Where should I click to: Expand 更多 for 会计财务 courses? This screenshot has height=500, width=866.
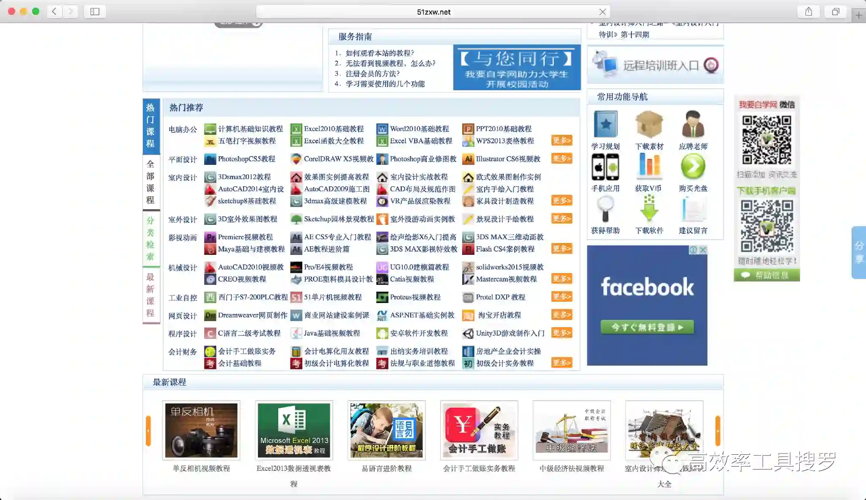tap(561, 363)
